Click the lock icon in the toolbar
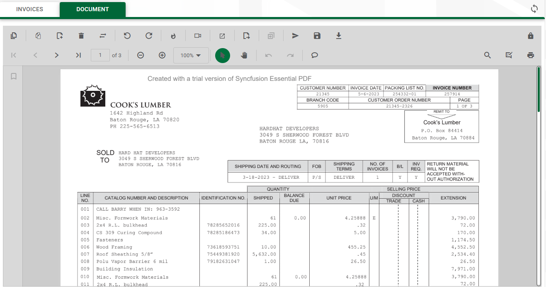This screenshot has width=546, height=287. [531, 36]
